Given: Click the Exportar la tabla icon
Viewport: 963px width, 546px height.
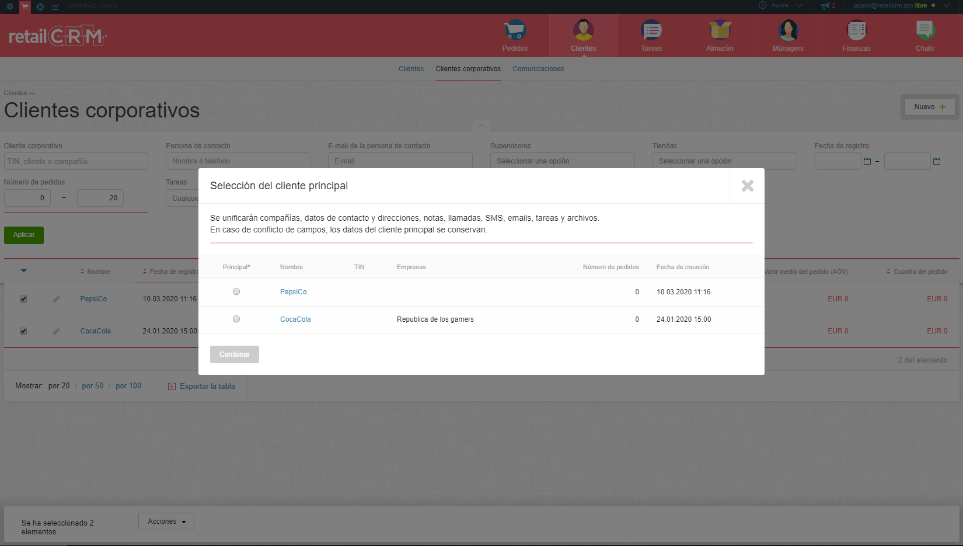Looking at the screenshot, I should (172, 386).
